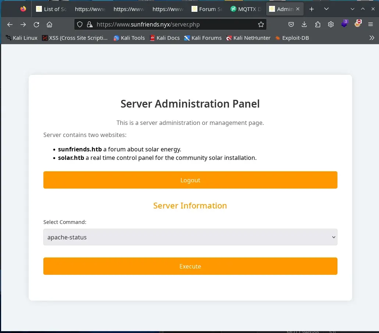379x333 pixels.
Task: Open the Kali NetHunter bookmark
Action: pyautogui.click(x=248, y=38)
